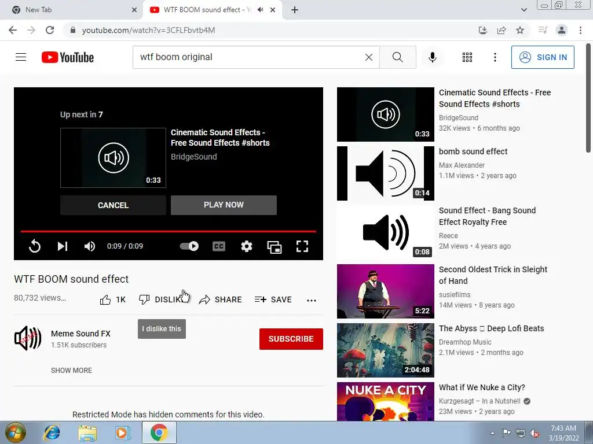Click the system tray volume icon
This screenshot has width=593, height=444.
point(535,433)
